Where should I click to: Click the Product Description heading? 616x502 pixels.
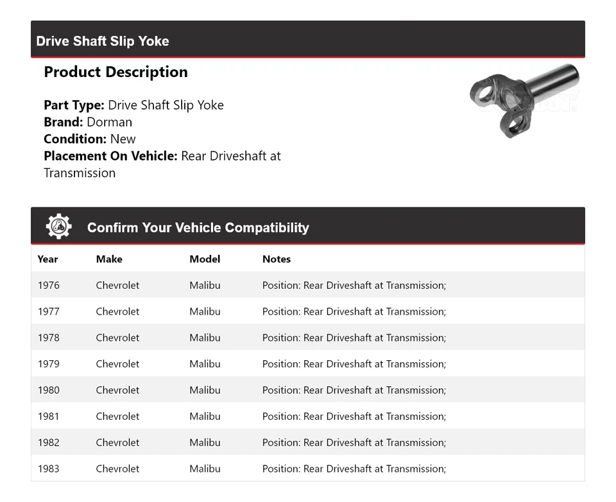(116, 72)
